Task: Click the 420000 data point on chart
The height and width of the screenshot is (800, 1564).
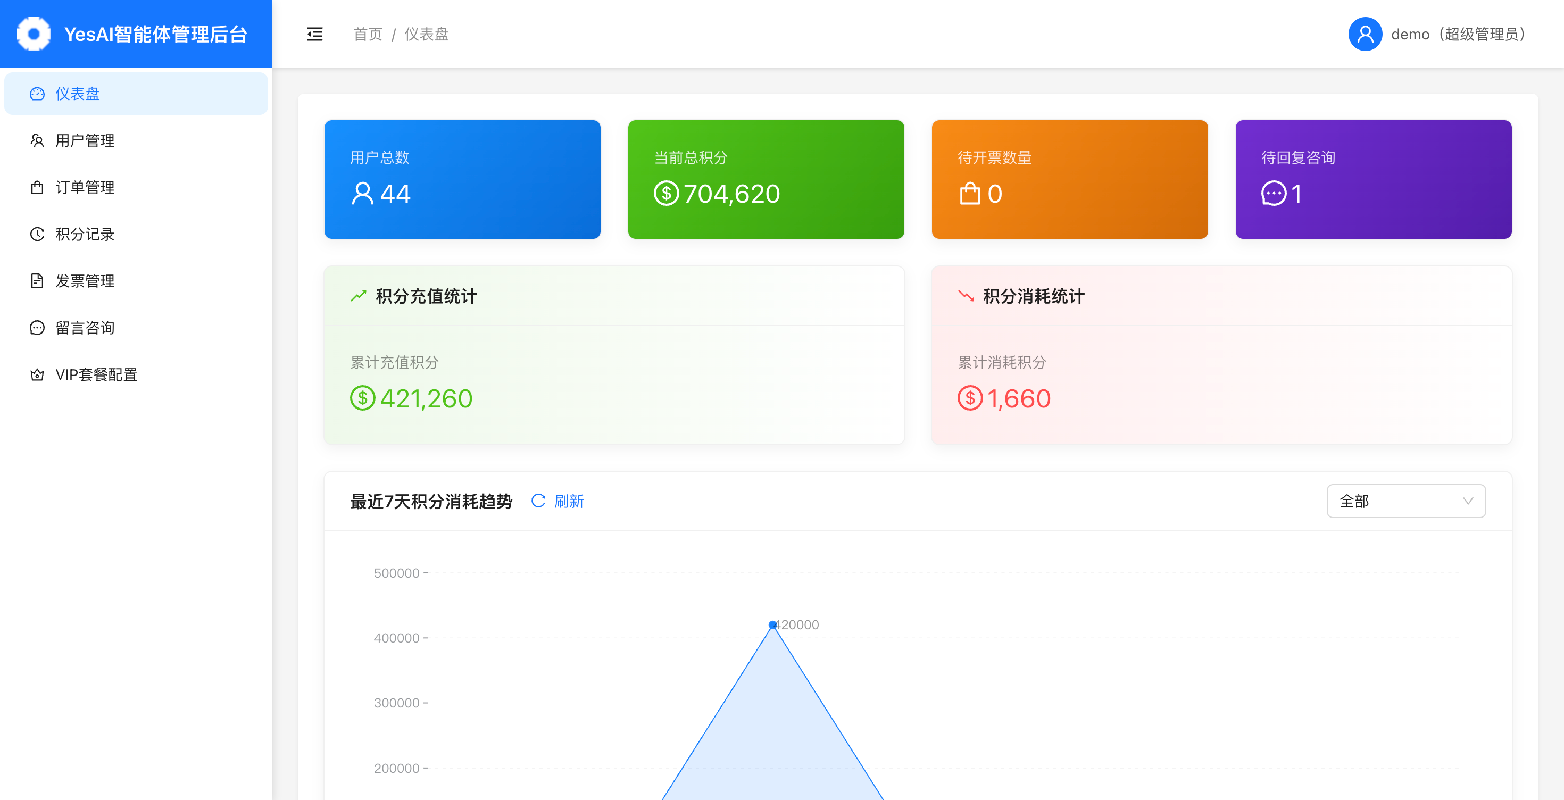Action: [772, 624]
